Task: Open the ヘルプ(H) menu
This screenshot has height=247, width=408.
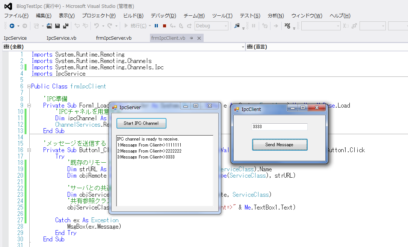Action: (340, 16)
